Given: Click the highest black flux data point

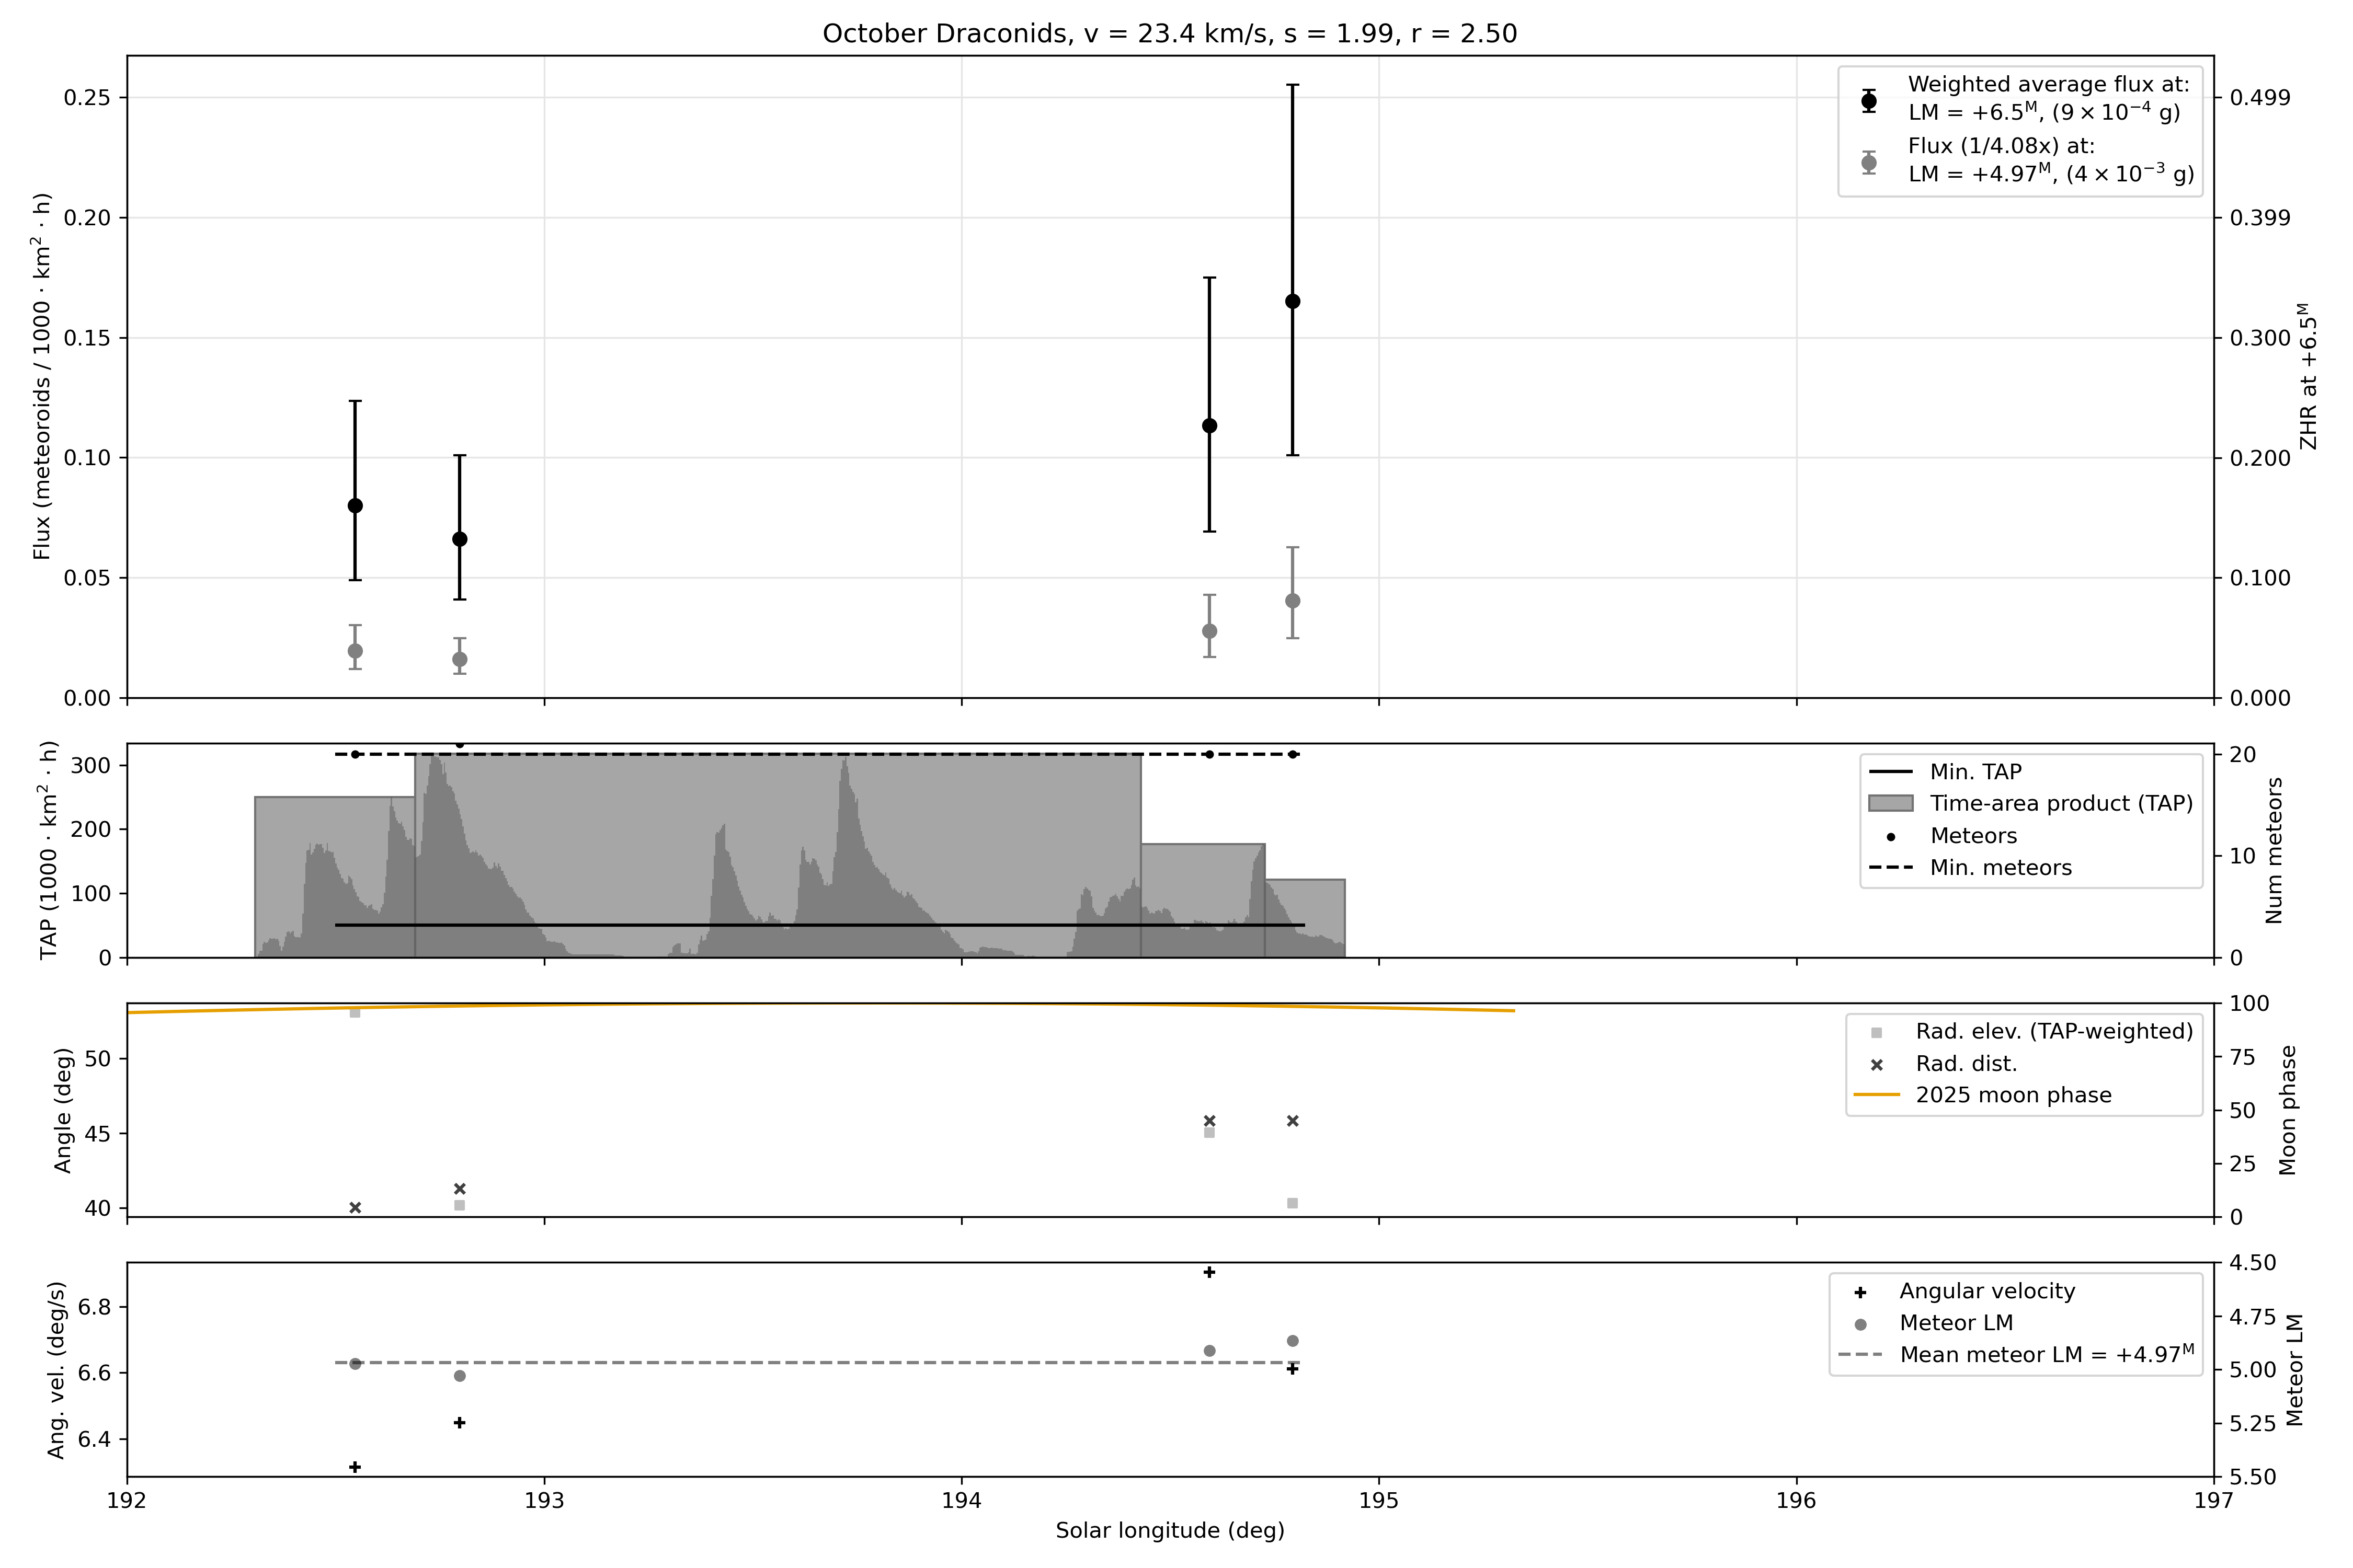Looking at the screenshot, I should [x=1293, y=301].
